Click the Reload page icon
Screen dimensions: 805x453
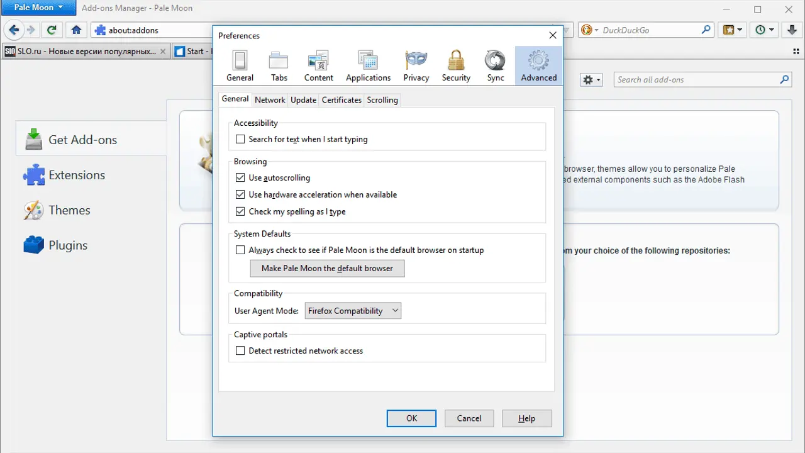(x=52, y=30)
